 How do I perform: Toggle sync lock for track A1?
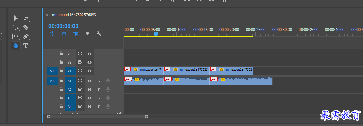[x=80, y=81]
